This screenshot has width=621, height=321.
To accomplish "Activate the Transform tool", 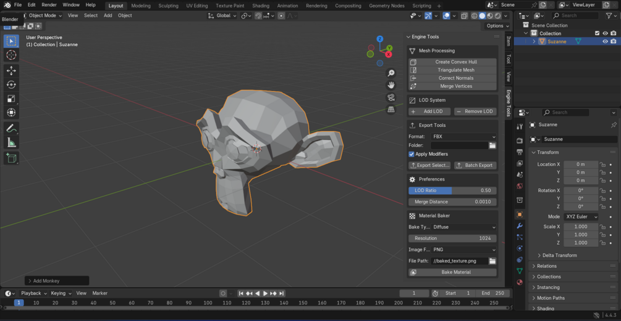I will point(11,113).
